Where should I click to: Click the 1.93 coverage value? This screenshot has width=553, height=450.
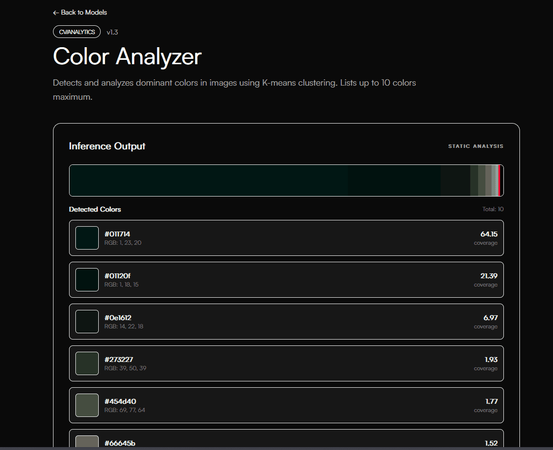click(491, 360)
